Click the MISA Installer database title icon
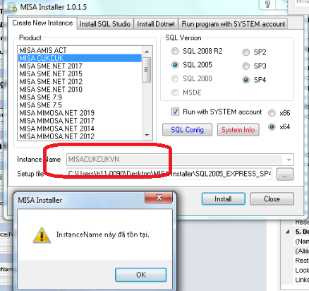Viewport: 309px width, 291px height. [x=12, y=6]
